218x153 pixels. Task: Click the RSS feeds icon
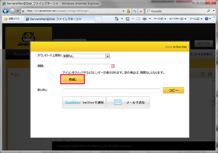coord(128,19)
